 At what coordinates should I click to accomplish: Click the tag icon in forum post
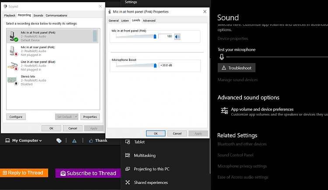[x=59, y=141]
